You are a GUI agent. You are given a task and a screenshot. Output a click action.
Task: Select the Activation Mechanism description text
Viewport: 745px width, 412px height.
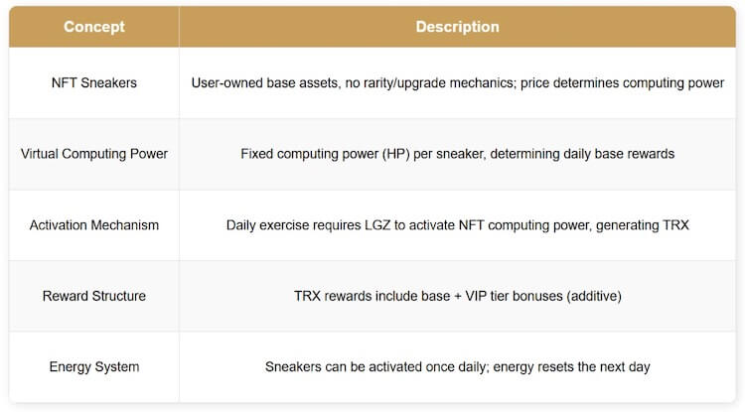[x=457, y=225]
